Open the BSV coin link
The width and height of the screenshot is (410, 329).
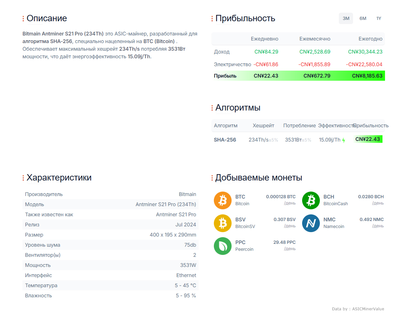pyautogui.click(x=240, y=219)
